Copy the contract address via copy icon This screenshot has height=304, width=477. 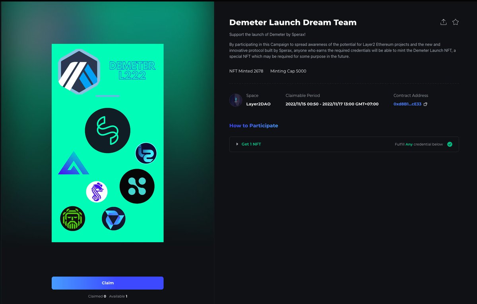(x=425, y=104)
